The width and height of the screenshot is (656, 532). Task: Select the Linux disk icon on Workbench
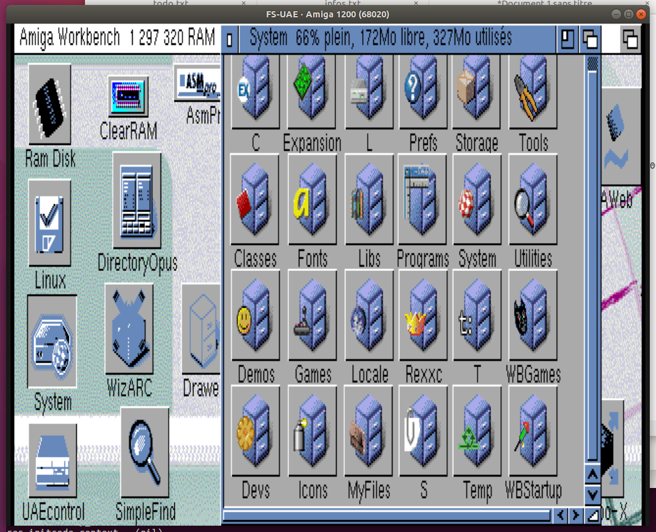(x=50, y=223)
